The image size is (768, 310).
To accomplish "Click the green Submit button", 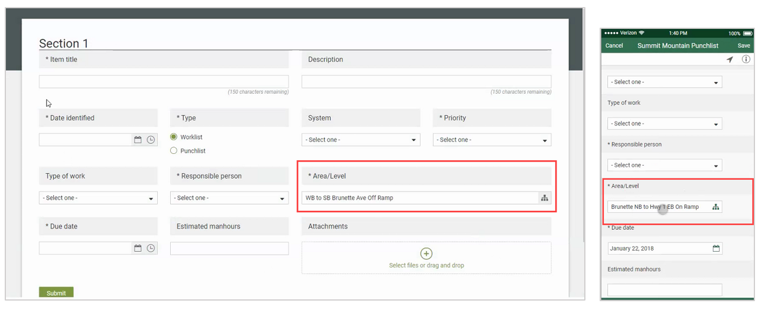I will (56, 293).
